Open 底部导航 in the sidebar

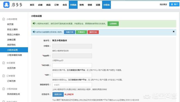11,45
